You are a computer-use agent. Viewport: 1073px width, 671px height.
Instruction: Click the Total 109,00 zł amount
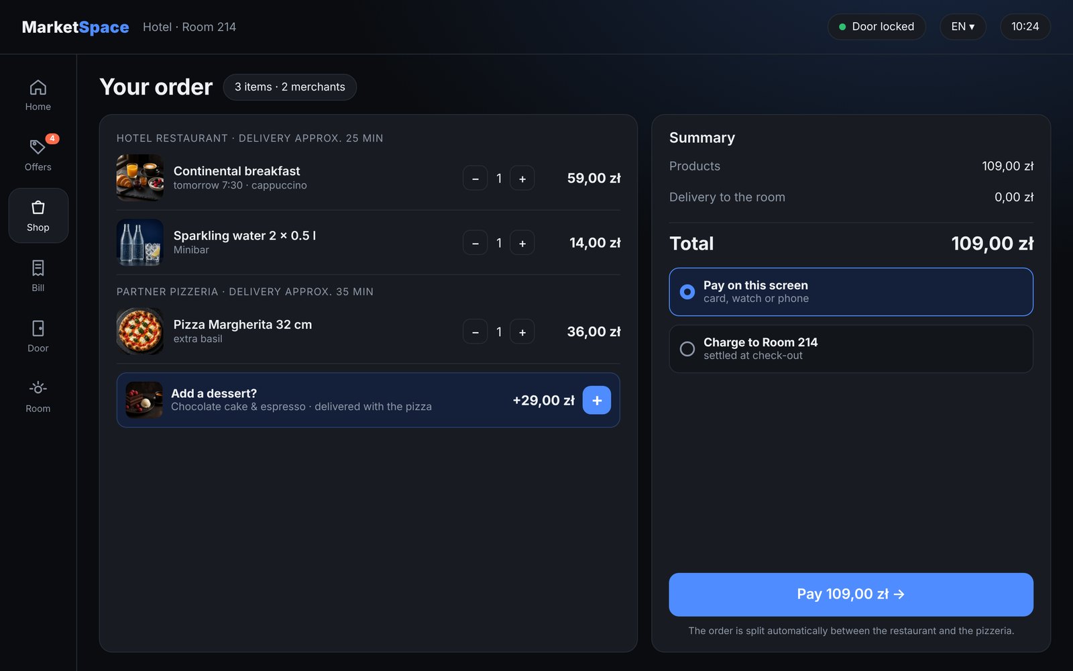[993, 244]
